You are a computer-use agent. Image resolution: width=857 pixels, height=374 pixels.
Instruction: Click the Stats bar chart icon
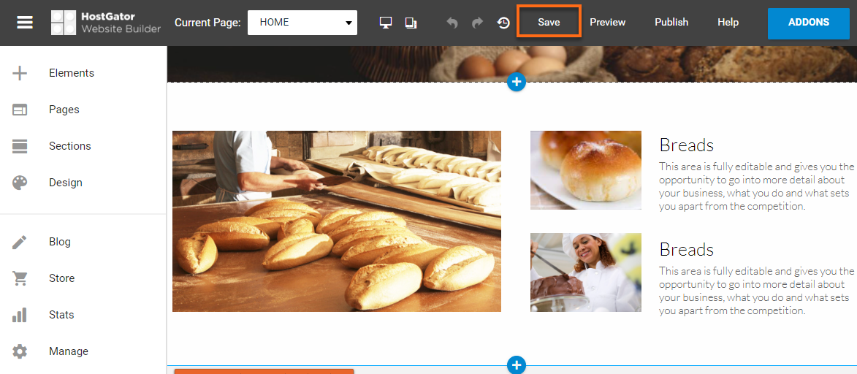tap(20, 315)
